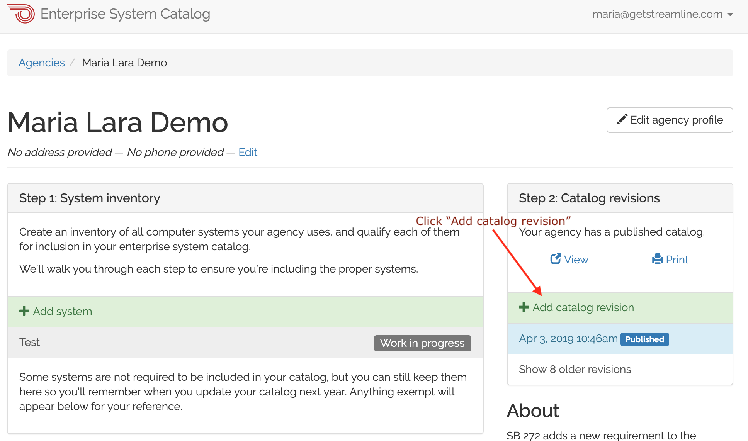Click the plus icon for Add catalog revision
This screenshot has width=748, height=441.
(524, 307)
